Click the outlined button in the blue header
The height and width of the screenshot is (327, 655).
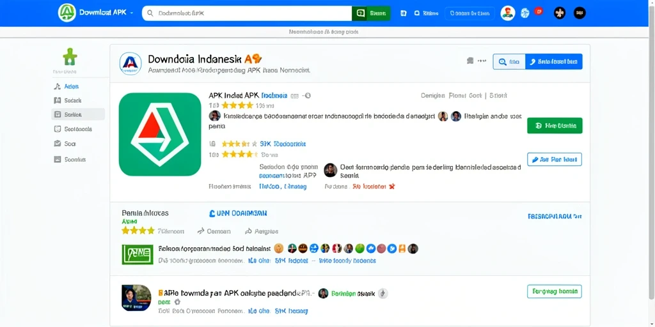[470, 13]
